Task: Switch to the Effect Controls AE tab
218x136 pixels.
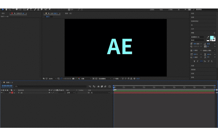Action: (20, 14)
